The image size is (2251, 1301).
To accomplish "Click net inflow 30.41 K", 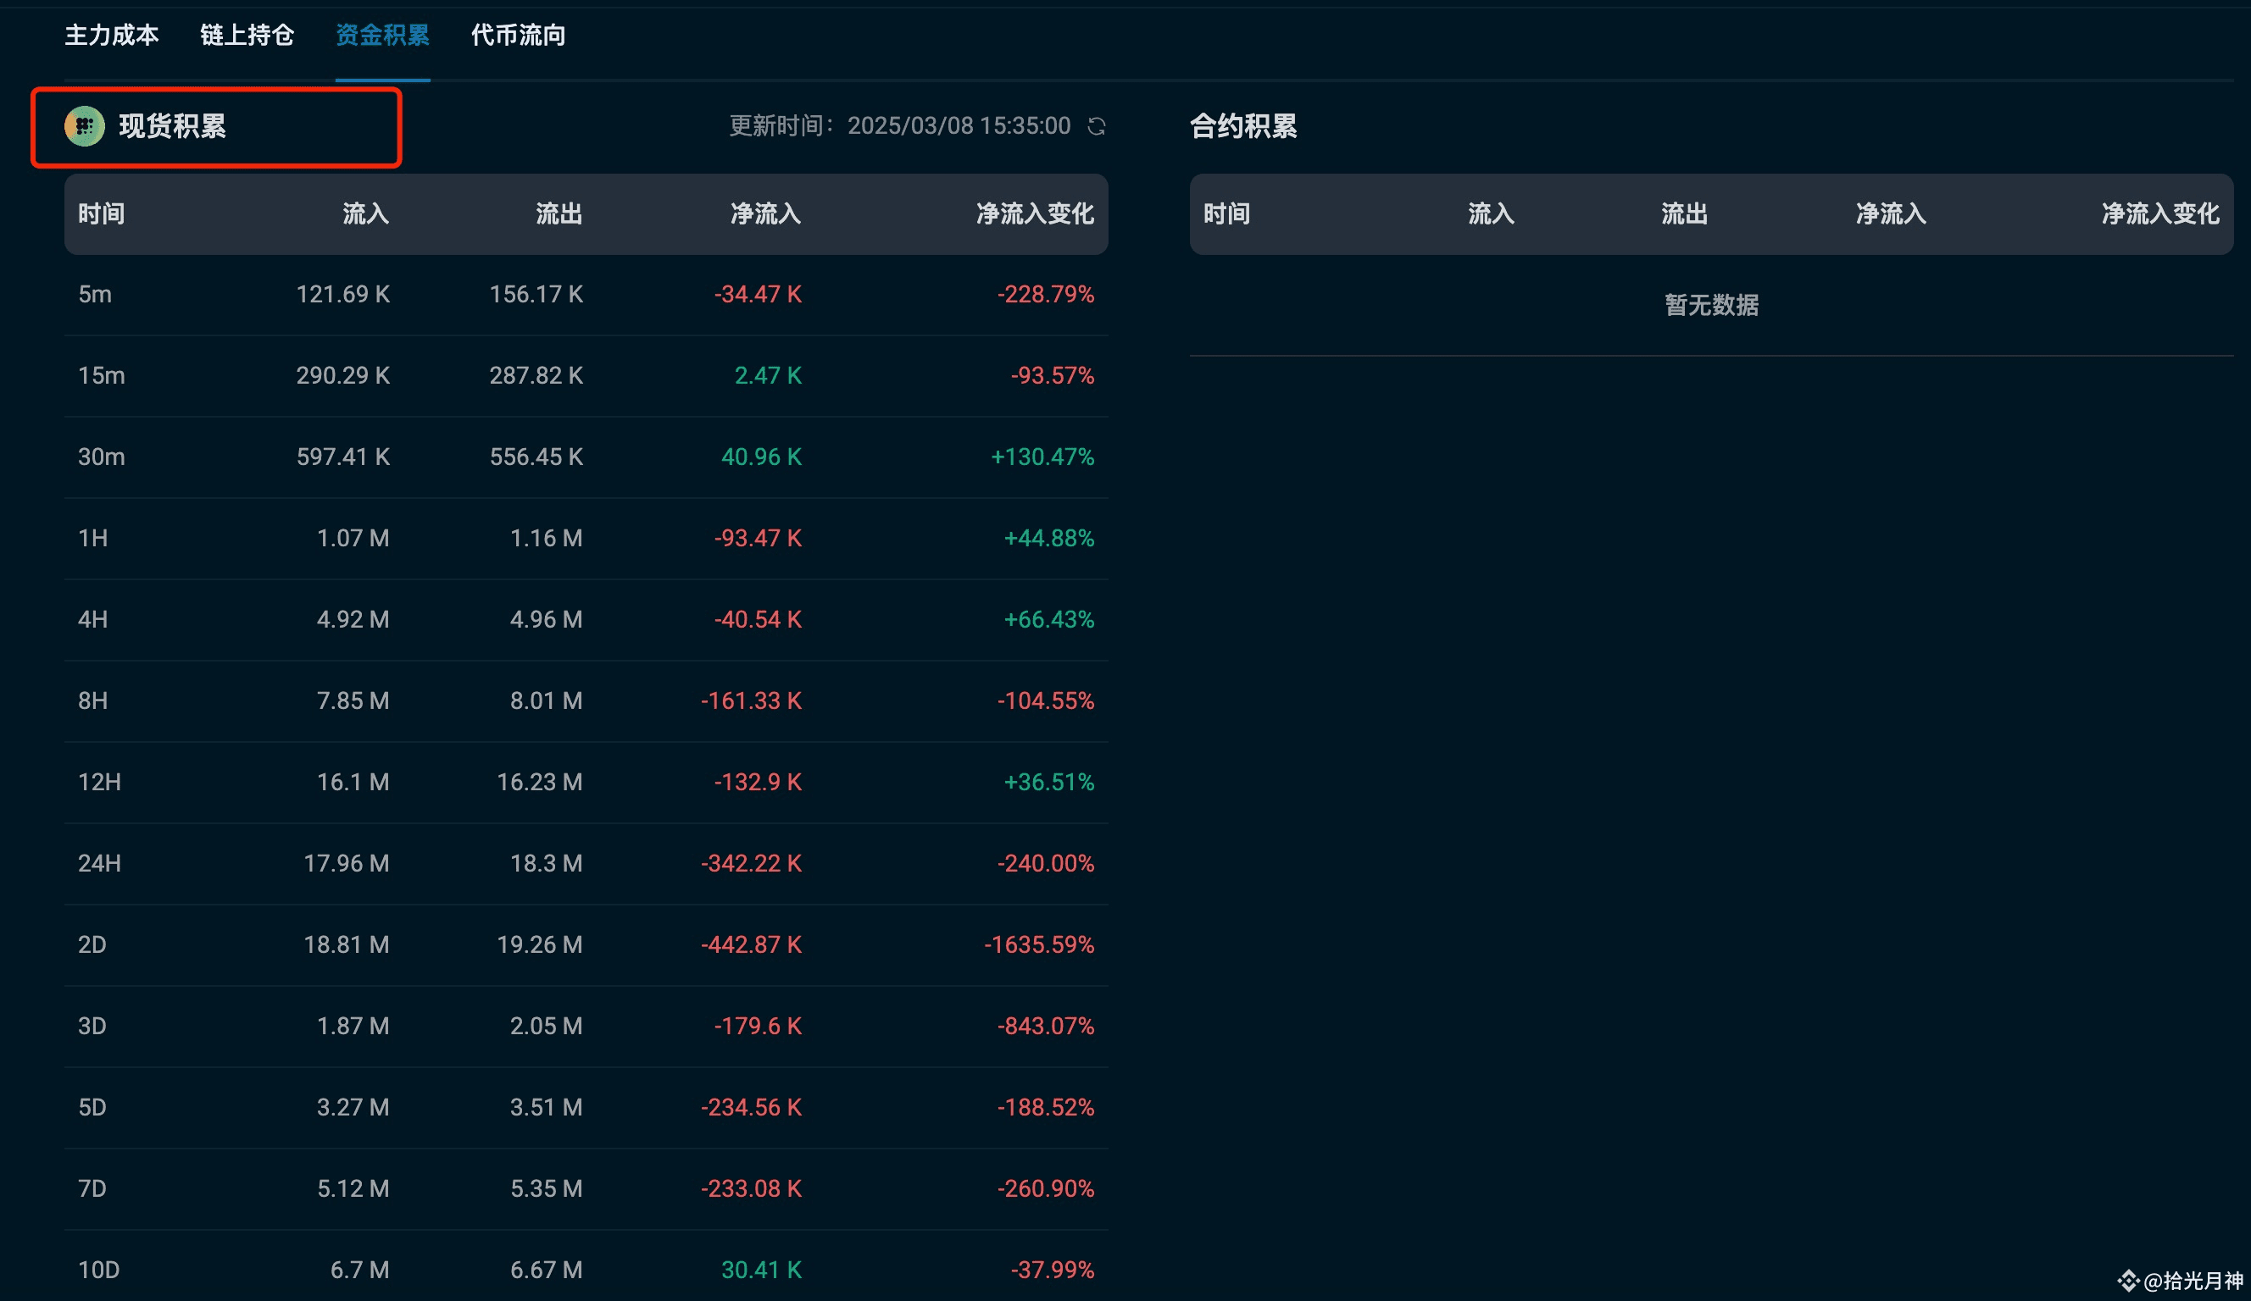I will [761, 1269].
